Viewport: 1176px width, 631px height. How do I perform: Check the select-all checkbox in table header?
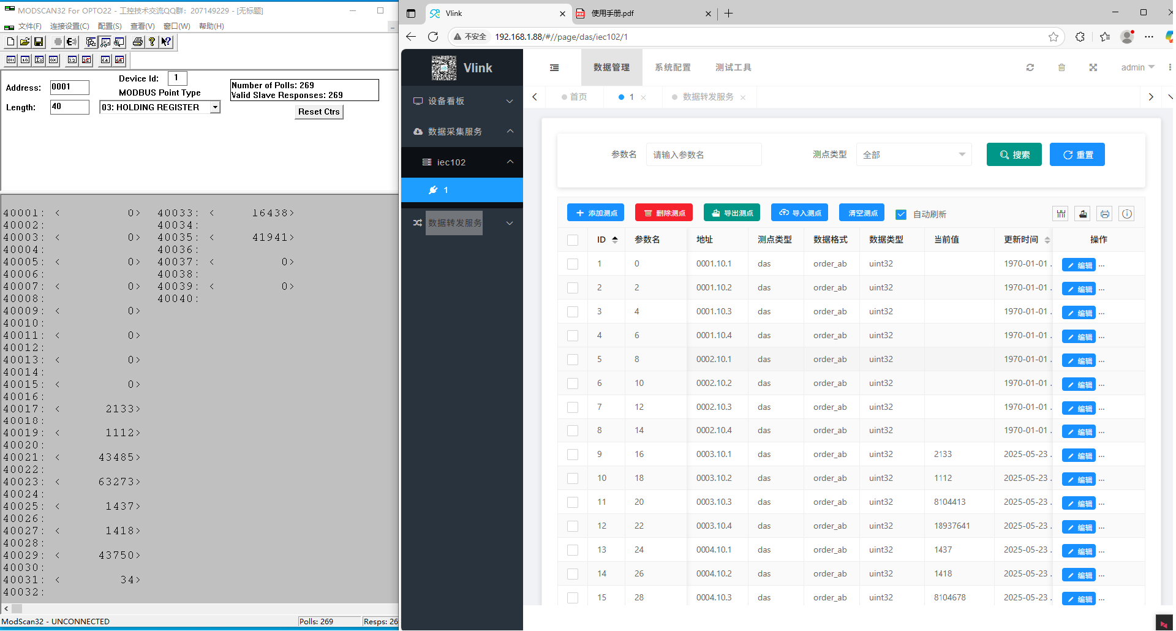573,240
